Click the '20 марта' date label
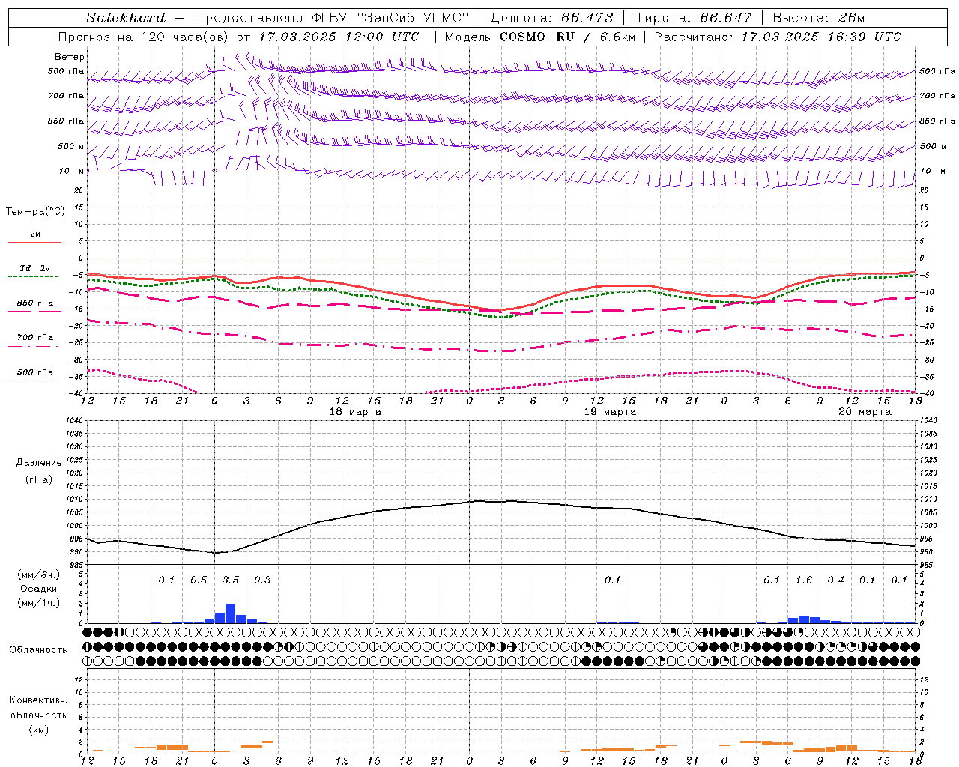Image resolution: width=959 pixels, height=767 pixels. pyautogui.click(x=865, y=412)
